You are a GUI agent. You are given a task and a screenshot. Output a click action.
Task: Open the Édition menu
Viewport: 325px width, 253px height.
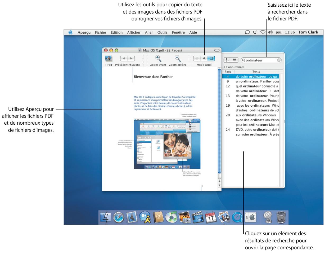pyautogui.click(x=117, y=32)
